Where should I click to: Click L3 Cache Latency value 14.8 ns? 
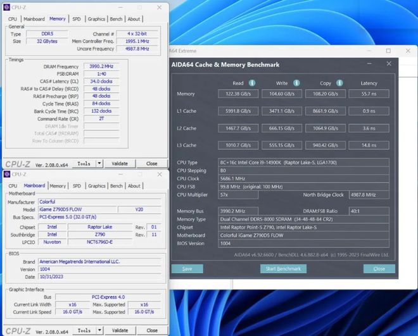pos(369,145)
